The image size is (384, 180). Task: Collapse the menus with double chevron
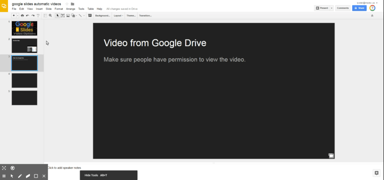[x=372, y=15]
